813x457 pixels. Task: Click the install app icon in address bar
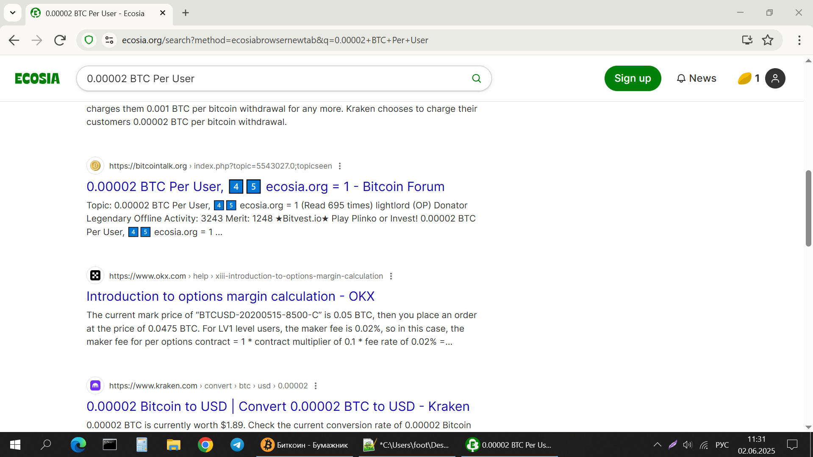(x=747, y=40)
